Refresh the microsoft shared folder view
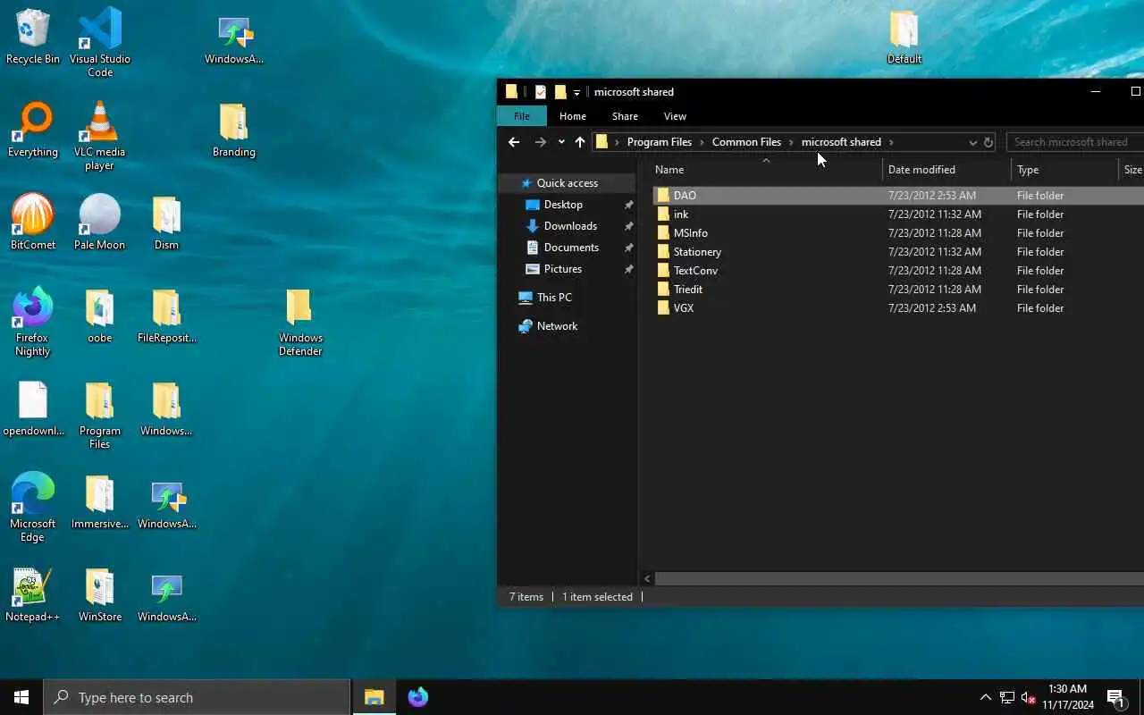 [x=988, y=142]
